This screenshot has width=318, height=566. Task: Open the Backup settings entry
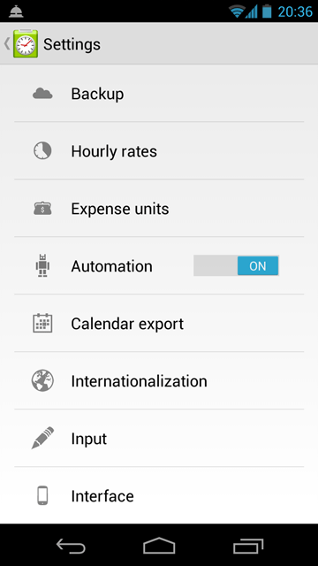pos(159,94)
